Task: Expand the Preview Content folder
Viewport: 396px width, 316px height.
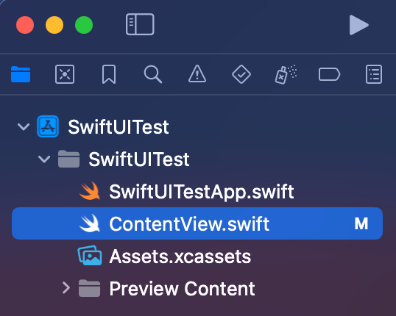Action: (x=66, y=288)
